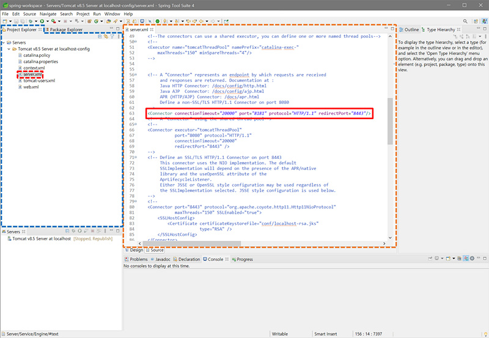Open the Project menu

tap(83, 13)
